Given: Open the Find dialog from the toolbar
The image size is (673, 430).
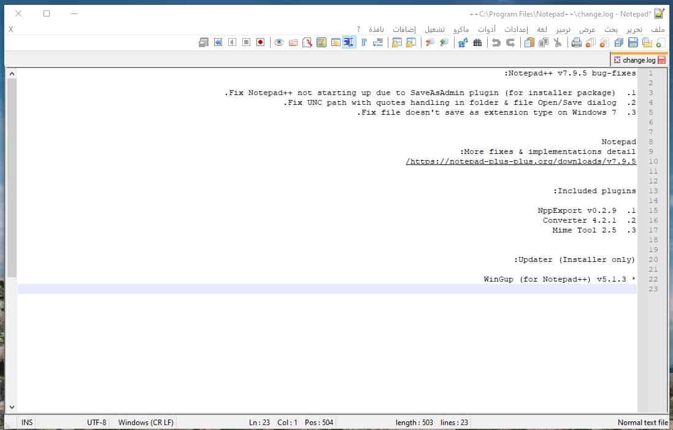Looking at the screenshot, I should coord(477,42).
